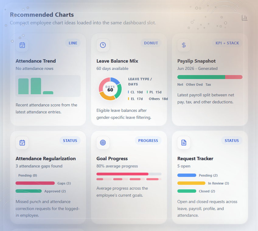The width and height of the screenshot is (258, 231).
Task: Click the Others 18d legend entry
Action: point(158,99)
